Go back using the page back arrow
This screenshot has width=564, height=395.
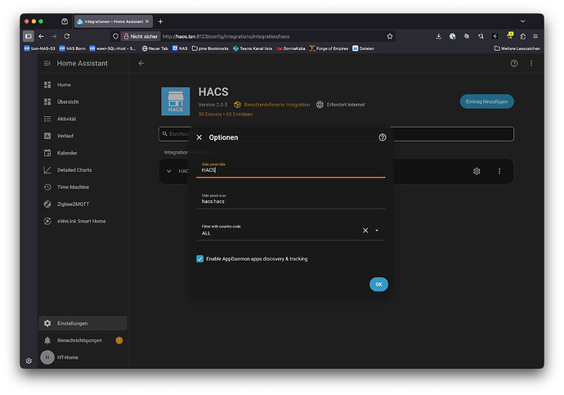coord(141,63)
